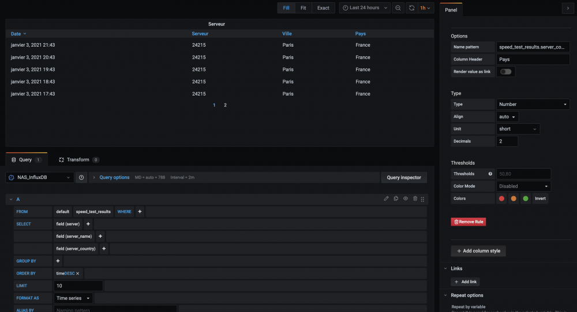Toggle the Render value as link switch
The height and width of the screenshot is (312, 577).
coord(505,71)
